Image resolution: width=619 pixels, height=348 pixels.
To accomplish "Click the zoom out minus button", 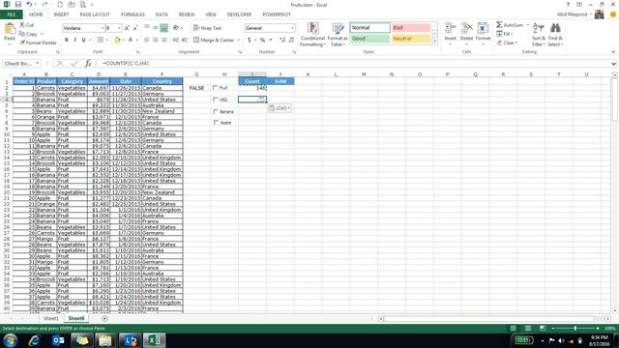I will point(553,329).
